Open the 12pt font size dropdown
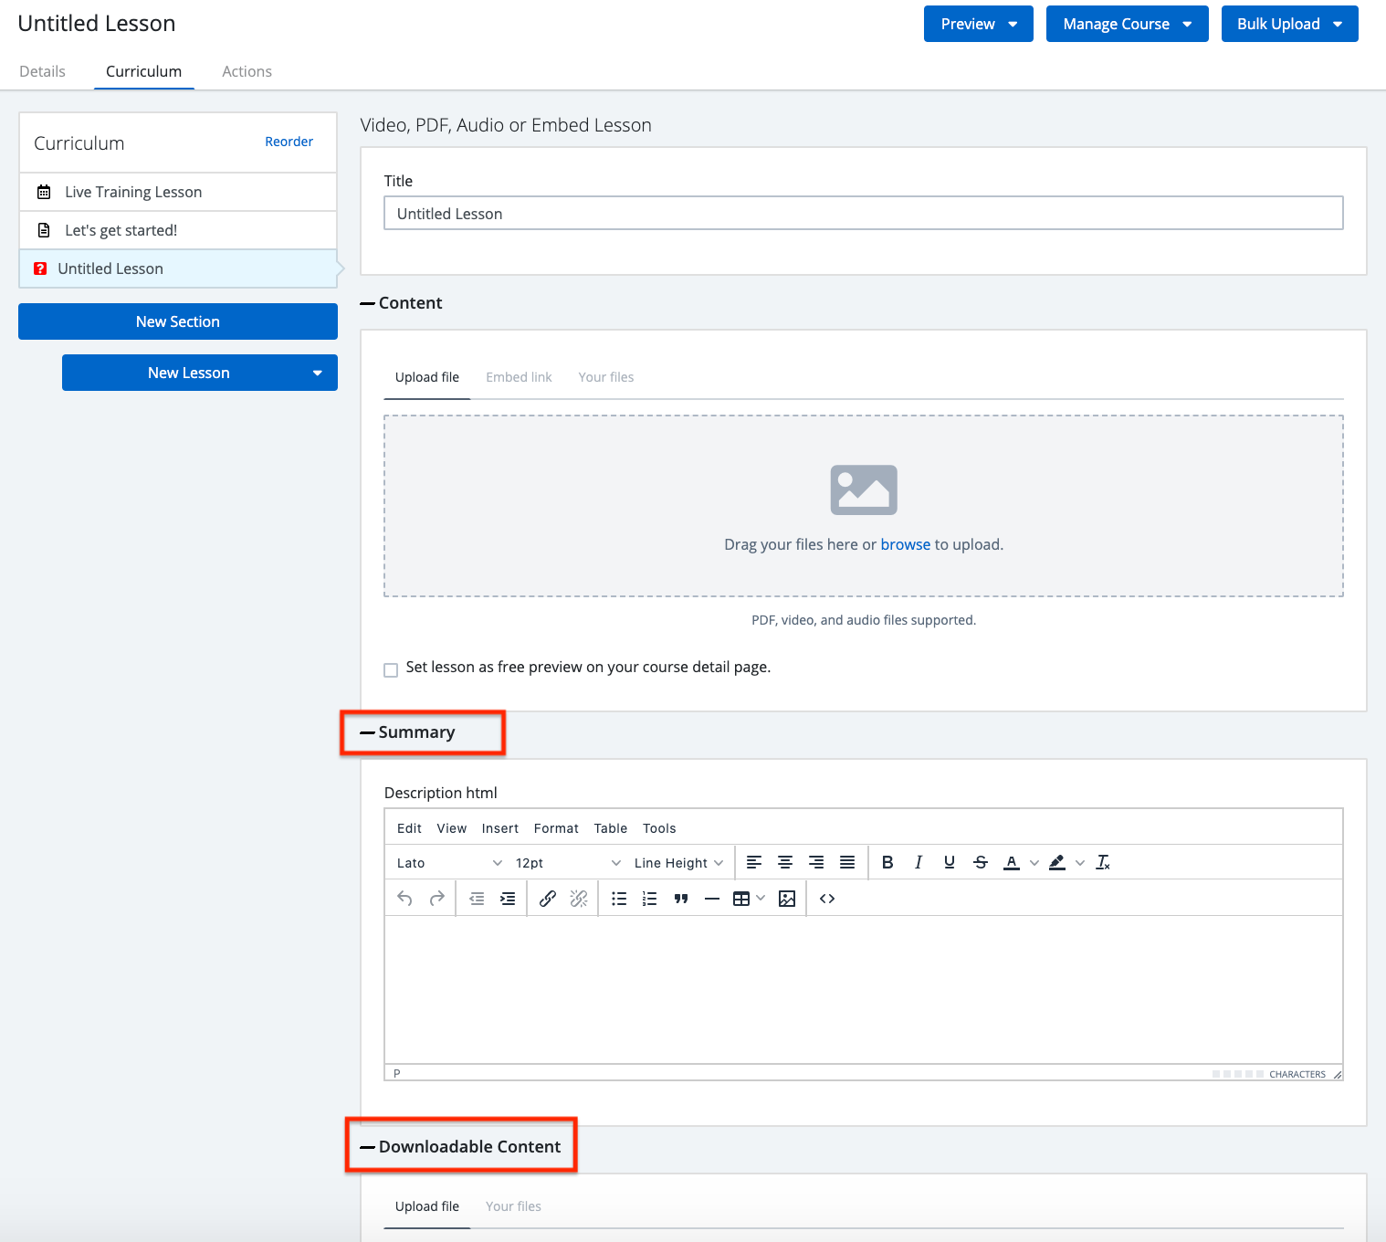The width and height of the screenshot is (1386, 1242). point(567,863)
